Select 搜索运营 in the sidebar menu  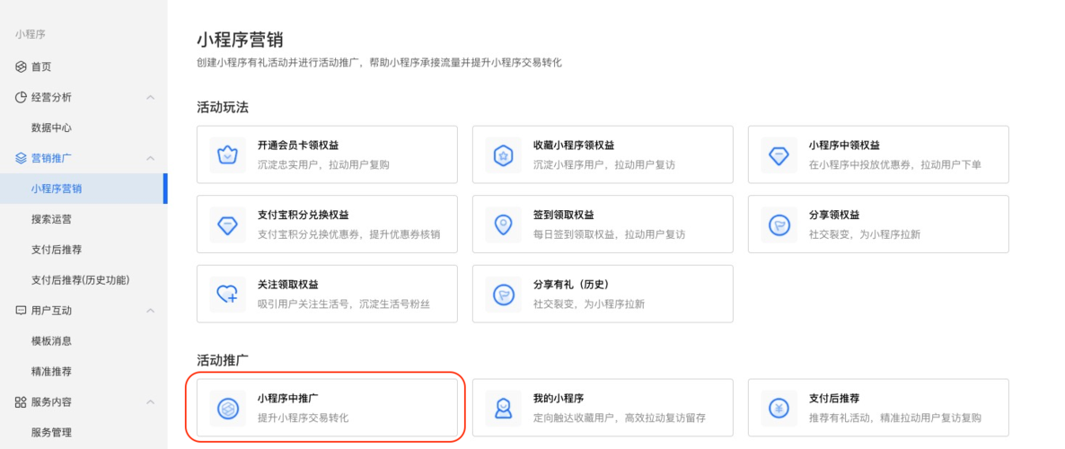(x=51, y=219)
